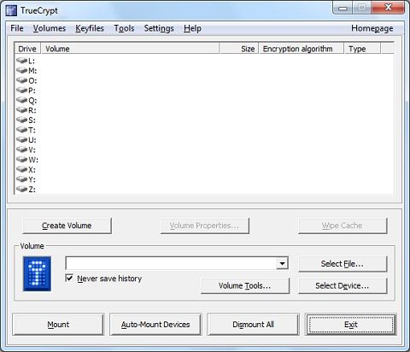Click the L: drive icon

point(21,61)
